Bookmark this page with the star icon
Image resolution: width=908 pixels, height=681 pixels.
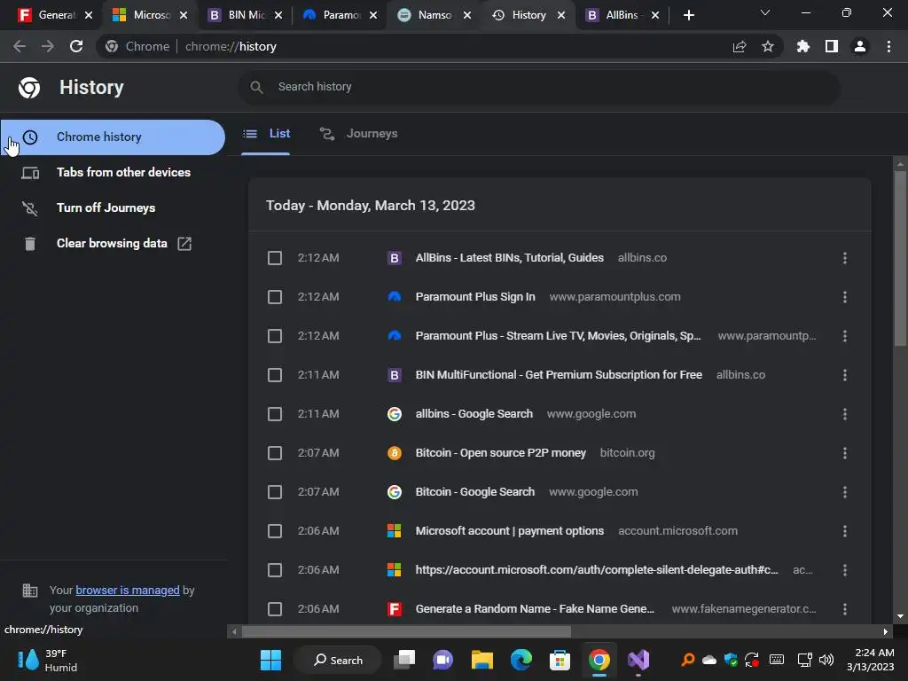(768, 46)
